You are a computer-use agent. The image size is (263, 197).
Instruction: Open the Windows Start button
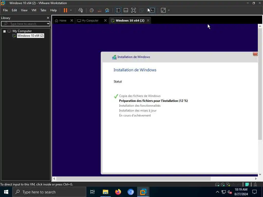tap(6, 192)
